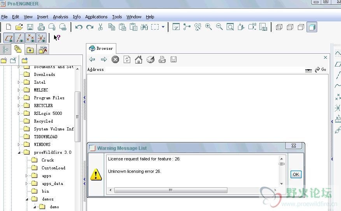Print the browser page
Viewport: 341px width, 211px height.
[162, 59]
